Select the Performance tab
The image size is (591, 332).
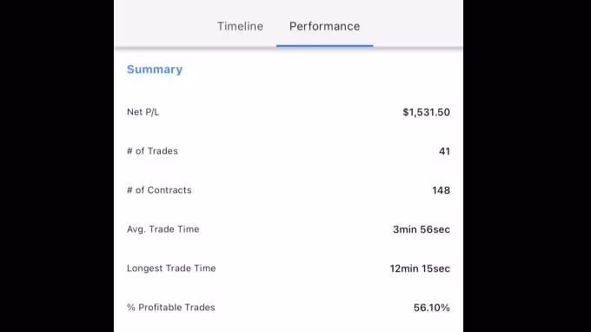tap(324, 26)
